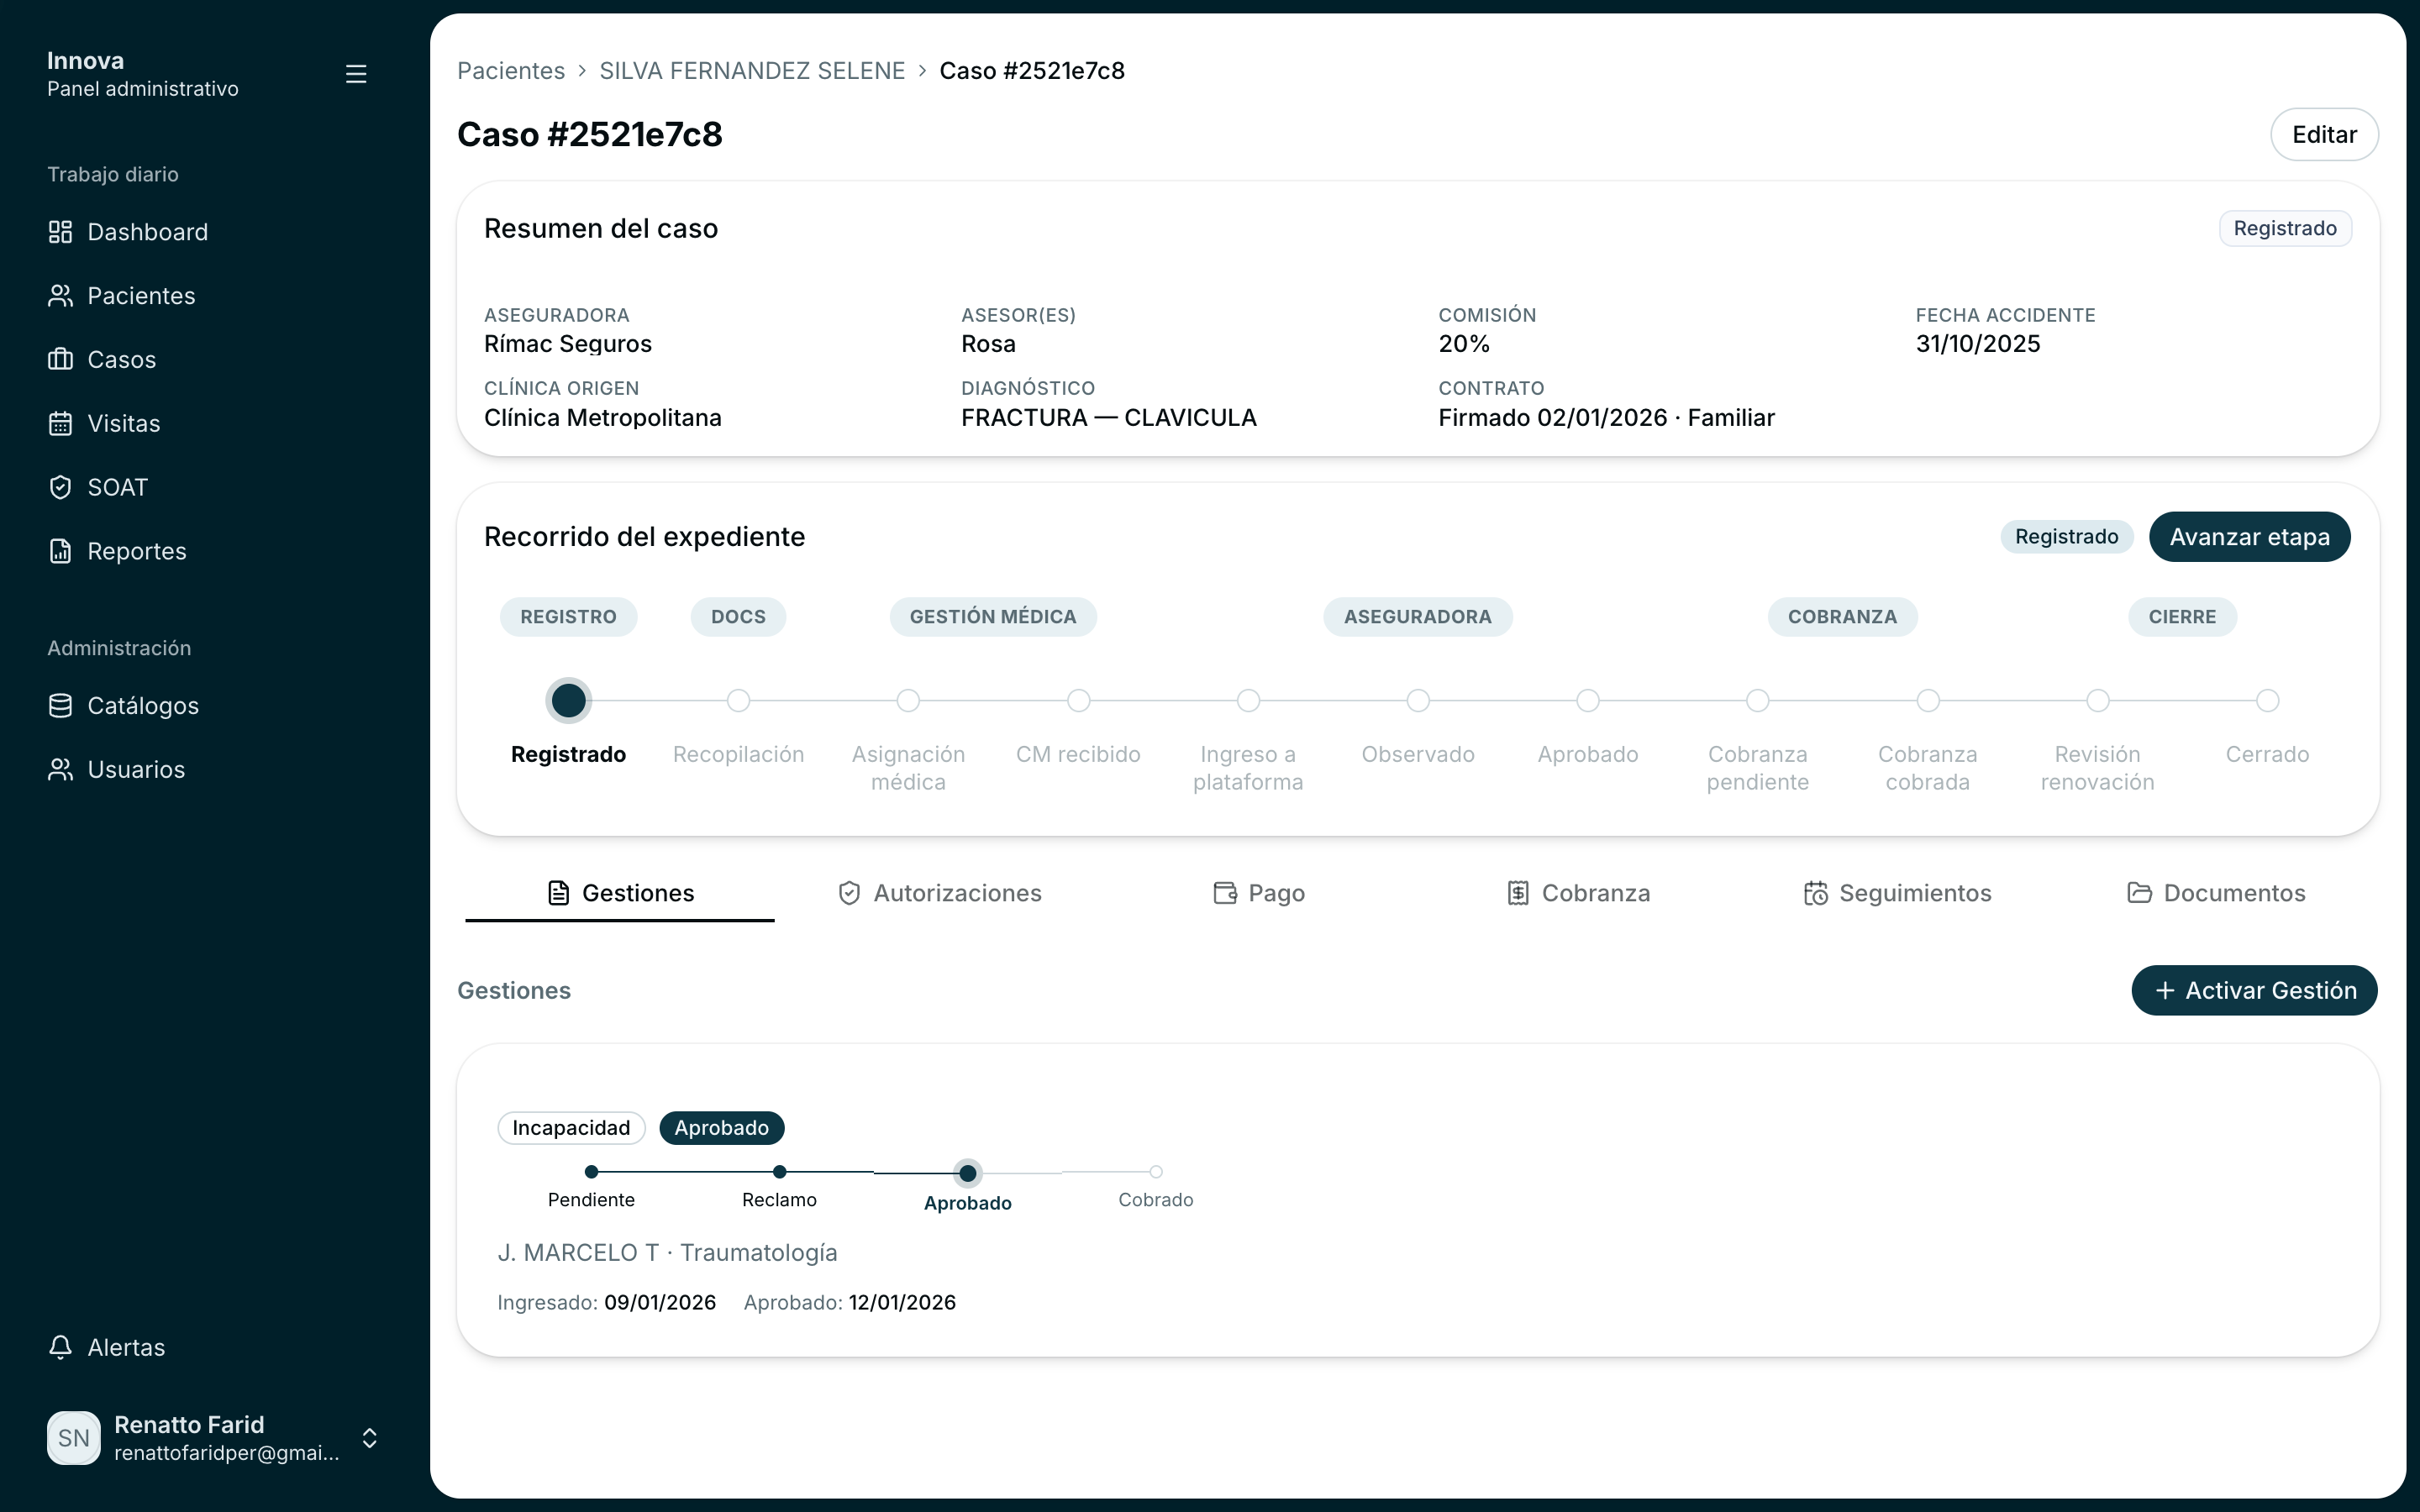Switch to the Documentos tab
2420x1512 pixels.
(x=2216, y=893)
